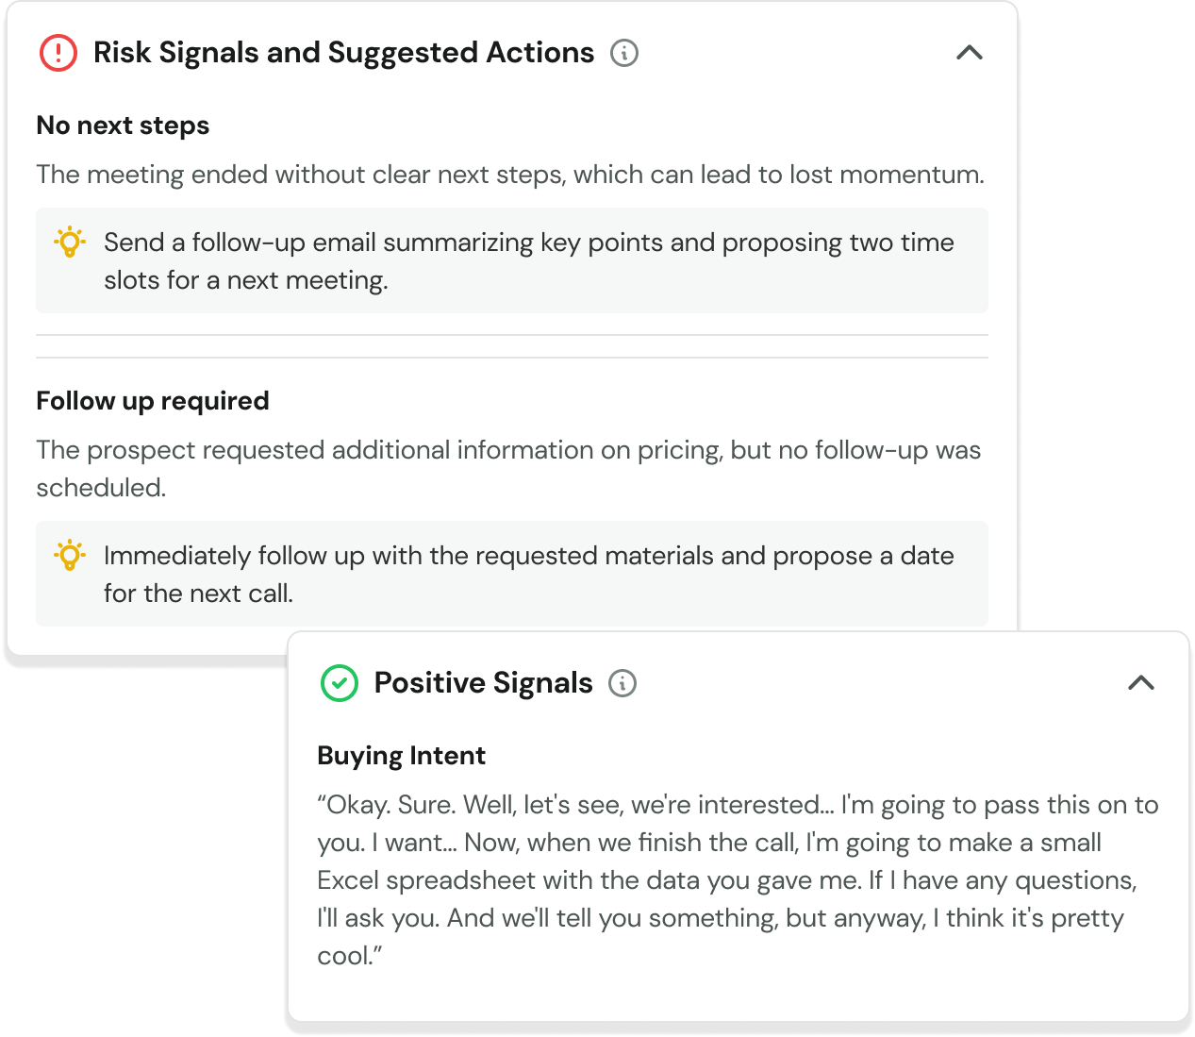Click the meeting ended without next steps description

point(509,175)
